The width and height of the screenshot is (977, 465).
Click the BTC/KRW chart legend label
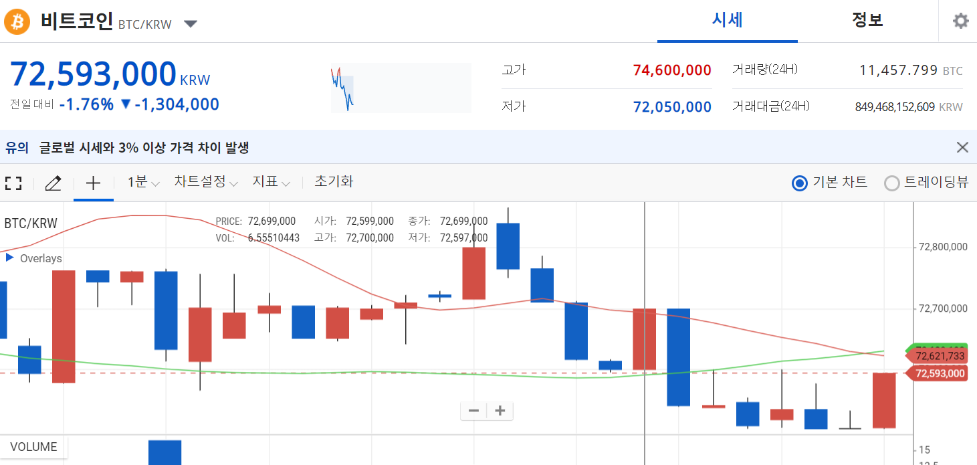pos(31,223)
